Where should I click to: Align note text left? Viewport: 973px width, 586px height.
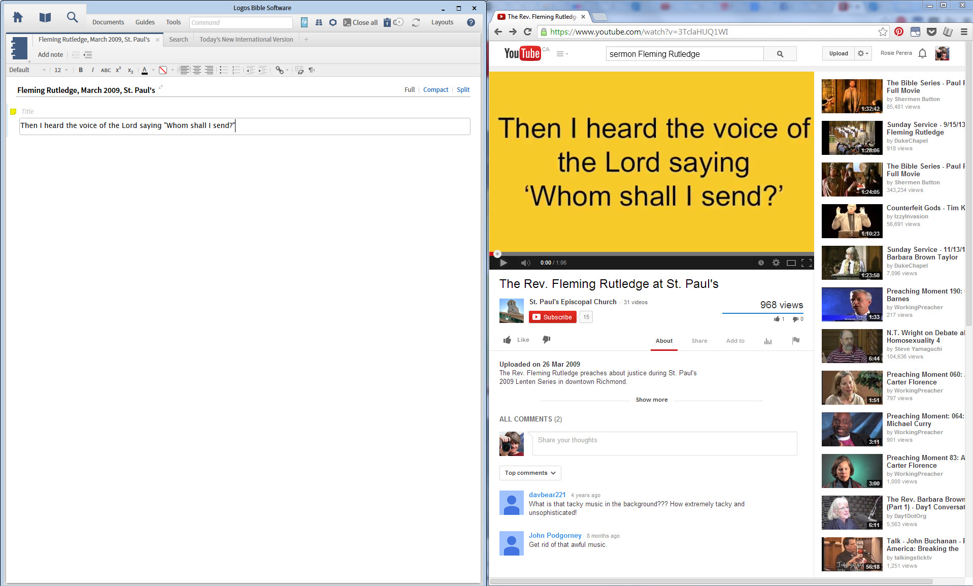coord(184,70)
